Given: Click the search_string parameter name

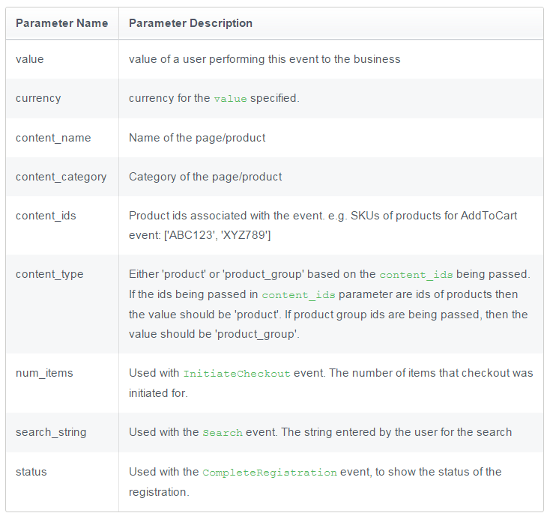Looking at the screenshot, I should pos(51,432).
